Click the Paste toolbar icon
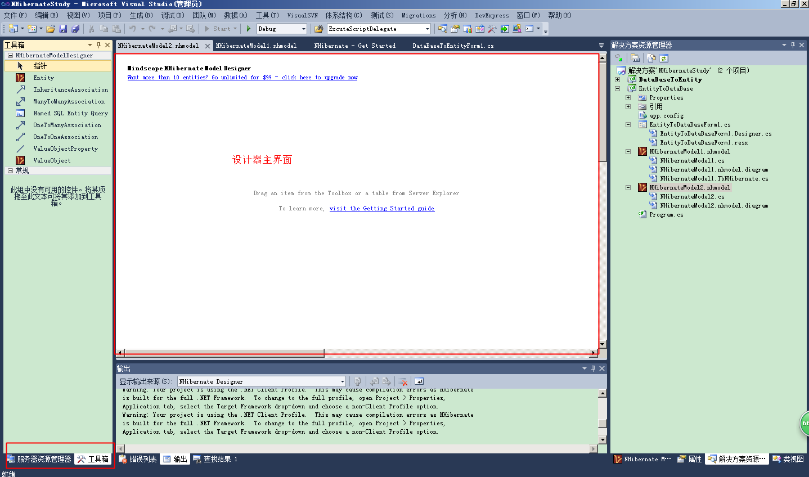The image size is (809, 477). 116,29
